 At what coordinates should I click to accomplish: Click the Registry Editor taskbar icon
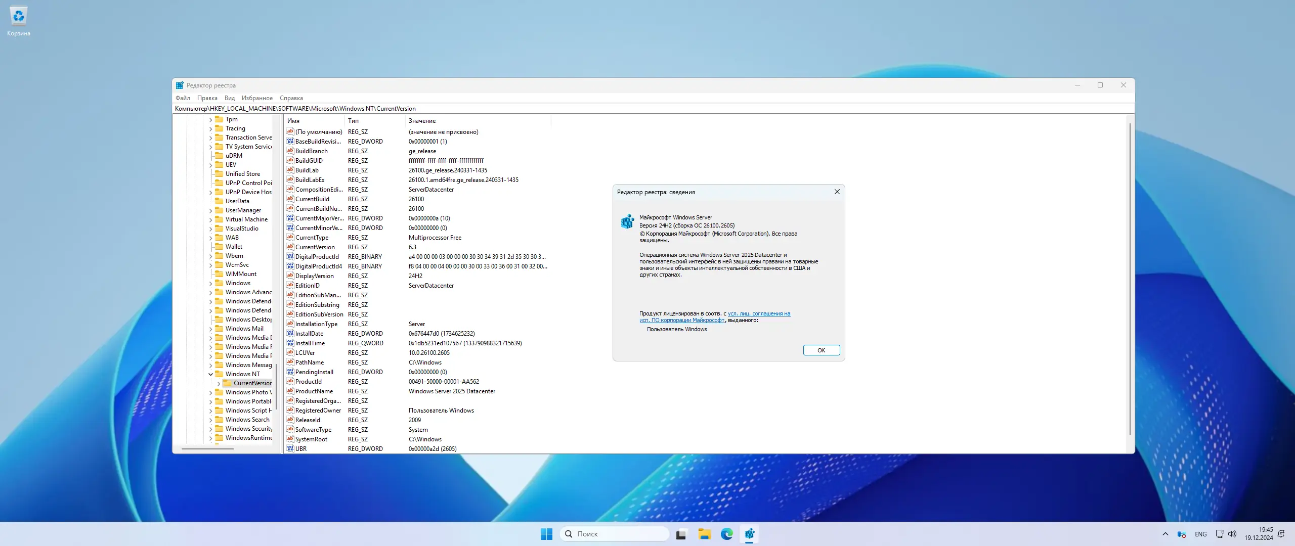tap(749, 534)
